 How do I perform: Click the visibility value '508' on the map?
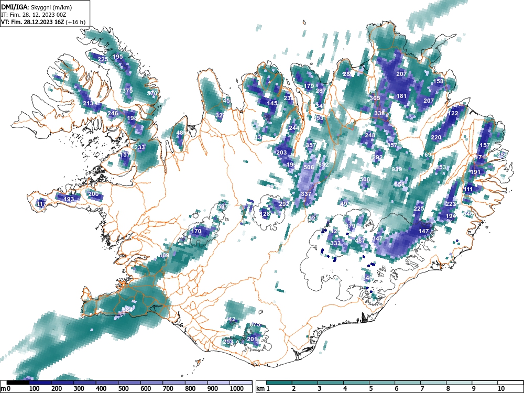[x=365, y=179]
